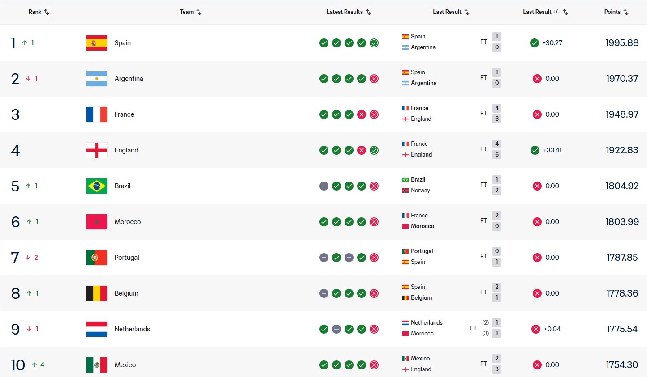
Task: Click Brazil's flag icon in team column
Action: [x=97, y=186]
